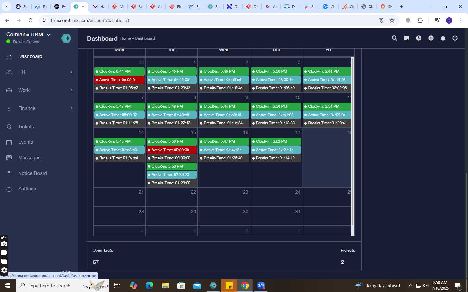Click the Tickets headset icon in sidebar
This screenshot has height=292, width=468.
click(x=9, y=127)
